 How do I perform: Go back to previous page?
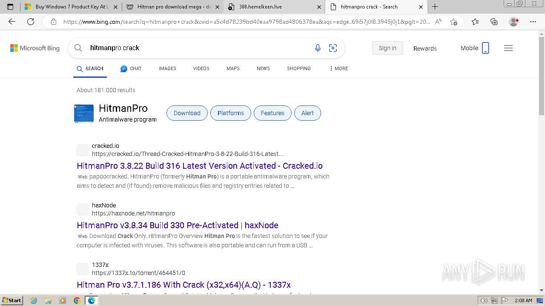[x=12, y=22]
